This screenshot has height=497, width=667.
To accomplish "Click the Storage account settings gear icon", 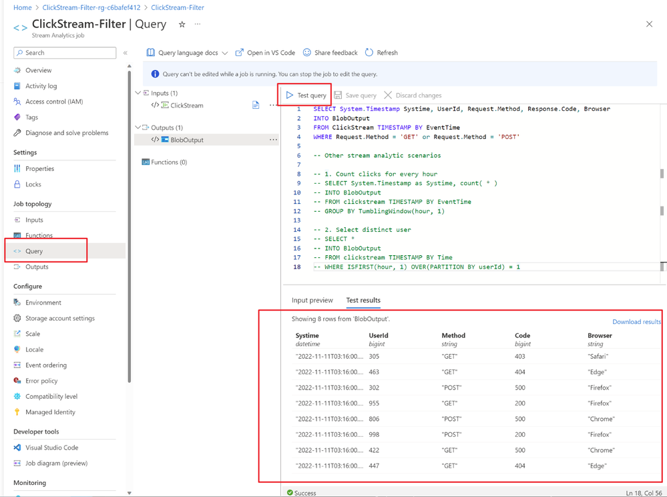I will [17, 318].
